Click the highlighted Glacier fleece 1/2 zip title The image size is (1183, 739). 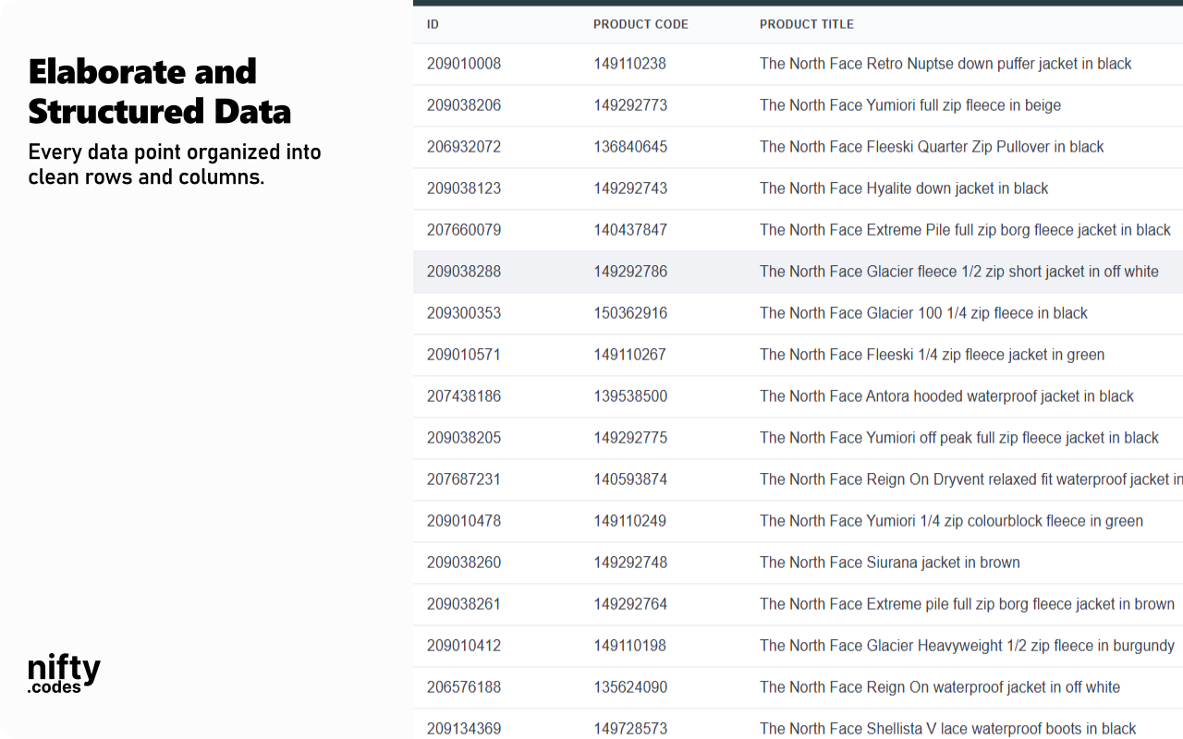[x=958, y=272]
